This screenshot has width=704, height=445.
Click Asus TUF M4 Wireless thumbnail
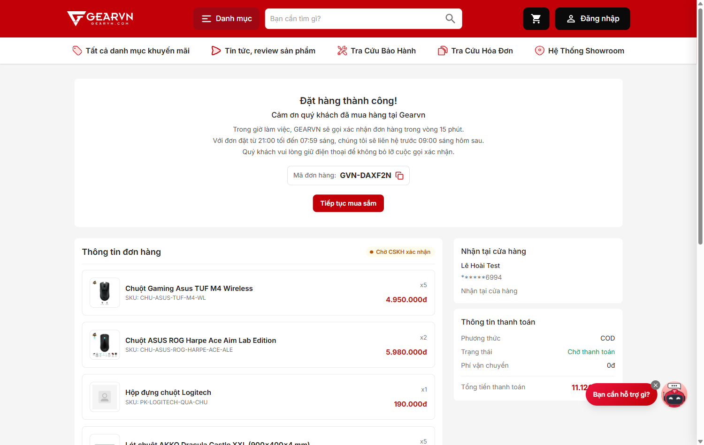tap(105, 293)
